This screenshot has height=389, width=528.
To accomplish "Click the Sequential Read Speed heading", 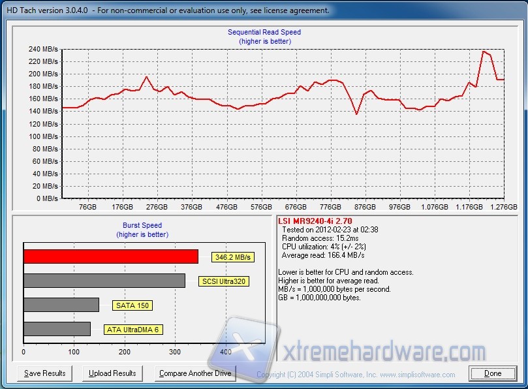I will (264, 32).
